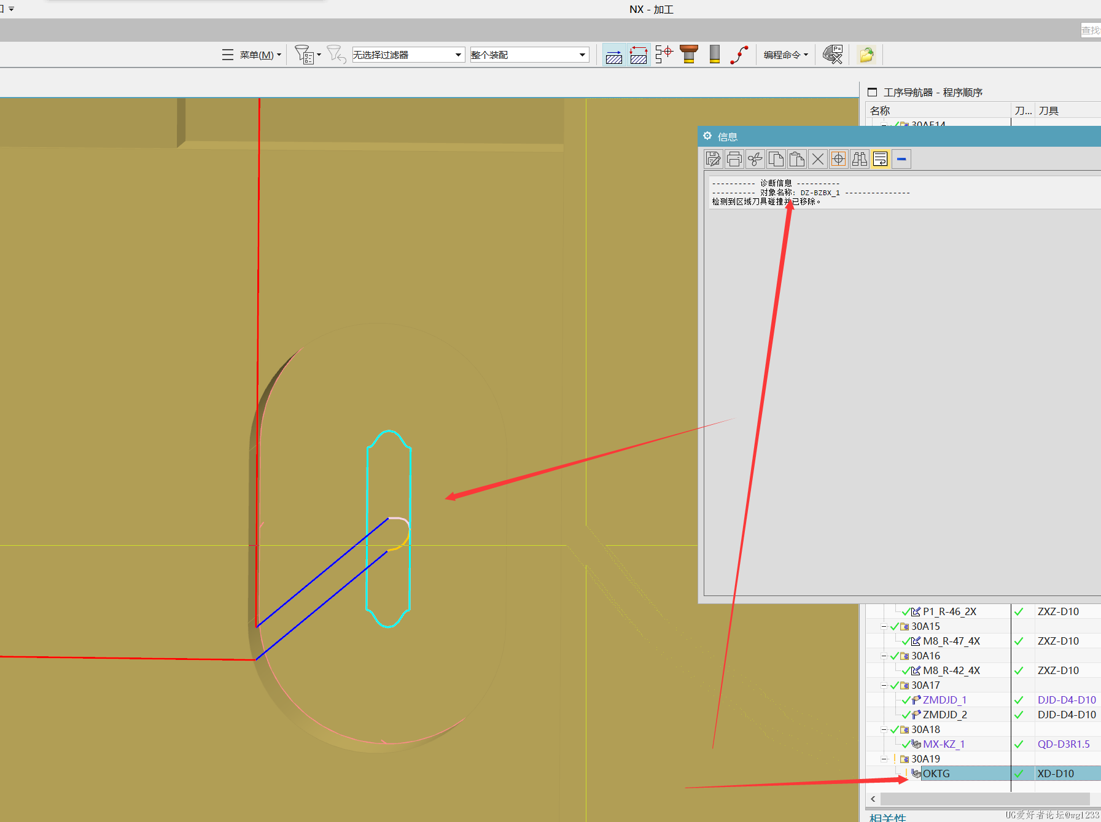Open the 菜单(M) menu
Viewport: 1101px width, 822px height.
[252, 55]
